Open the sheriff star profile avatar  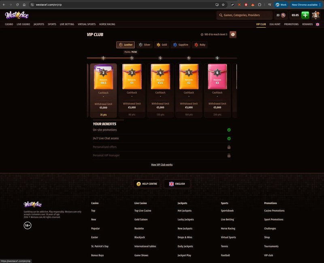click(315, 15)
